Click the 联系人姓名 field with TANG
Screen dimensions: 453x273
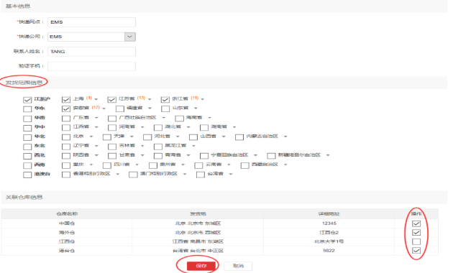[91, 52]
